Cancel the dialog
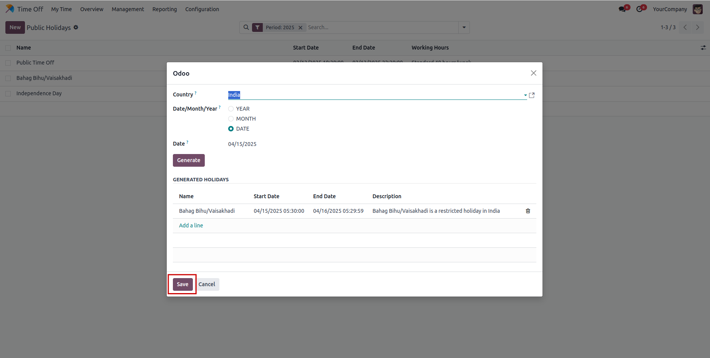The width and height of the screenshot is (710, 358). (x=207, y=284)
